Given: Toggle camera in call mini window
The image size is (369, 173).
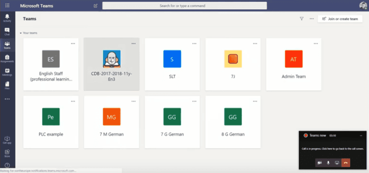Looking at the screenshot, I should (320, 163).
